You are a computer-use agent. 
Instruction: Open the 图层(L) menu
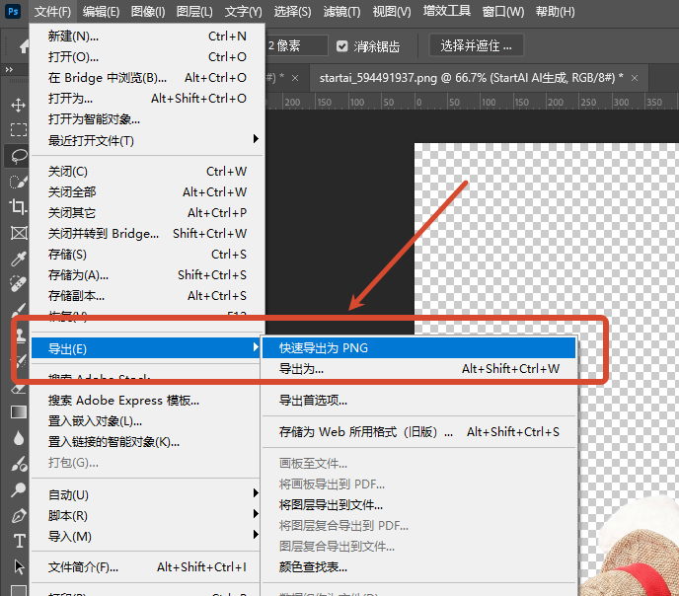tap(194, 12)
